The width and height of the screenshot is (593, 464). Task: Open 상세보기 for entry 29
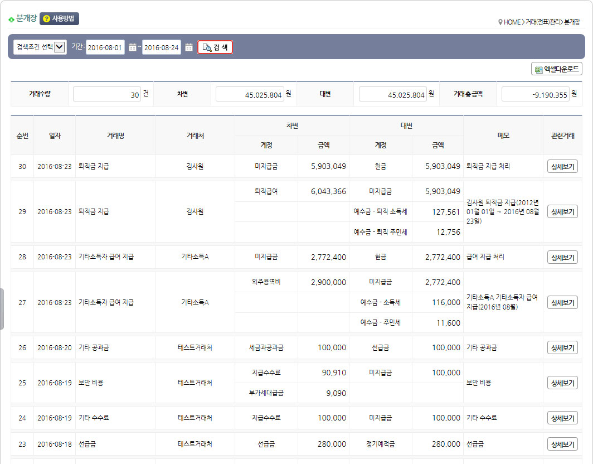(x=562, y=212)
